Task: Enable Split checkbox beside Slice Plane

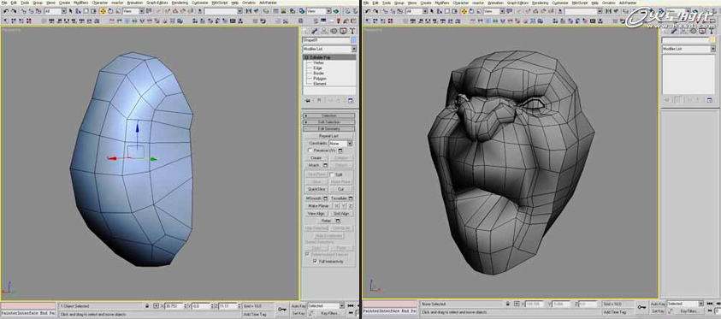Action: pyautogui.click(x=332, y=174)
